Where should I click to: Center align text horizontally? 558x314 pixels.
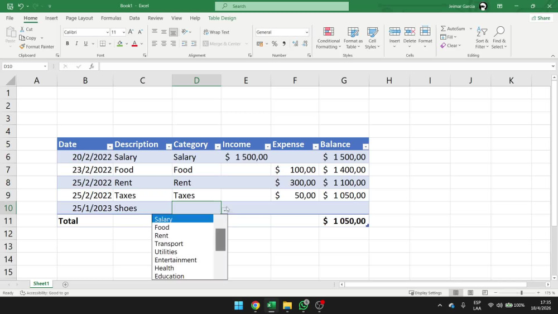click(163, 44)
